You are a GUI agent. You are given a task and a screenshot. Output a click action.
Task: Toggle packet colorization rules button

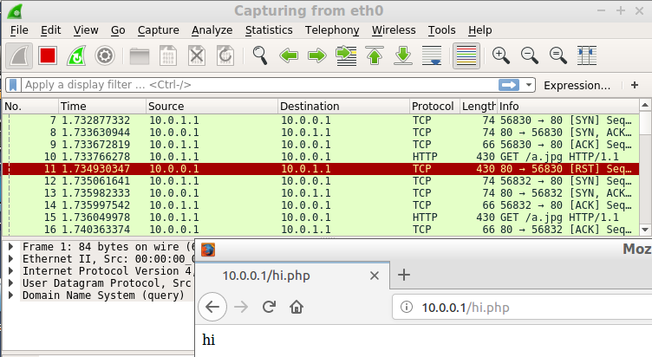466,56
